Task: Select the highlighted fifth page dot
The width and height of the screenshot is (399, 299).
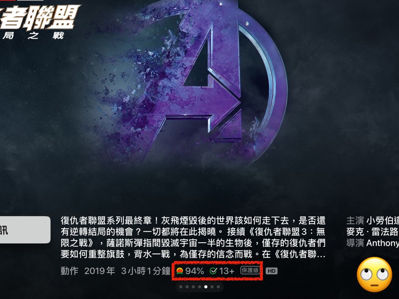Action: tap(206, 287)
